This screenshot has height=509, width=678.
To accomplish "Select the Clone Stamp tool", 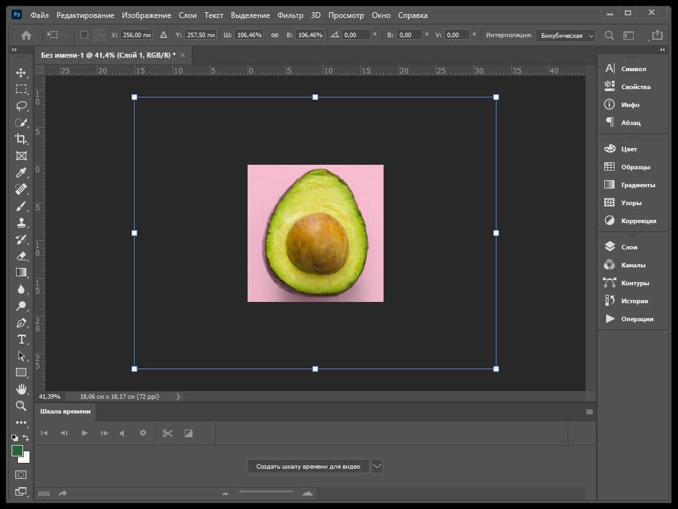I will 21,223.
